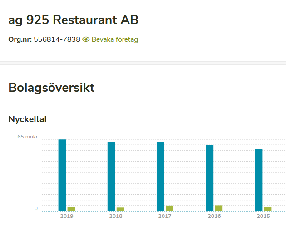Click the 2016 axis label
The height and width of the screenshot is (232, 286).
[214, 216]
